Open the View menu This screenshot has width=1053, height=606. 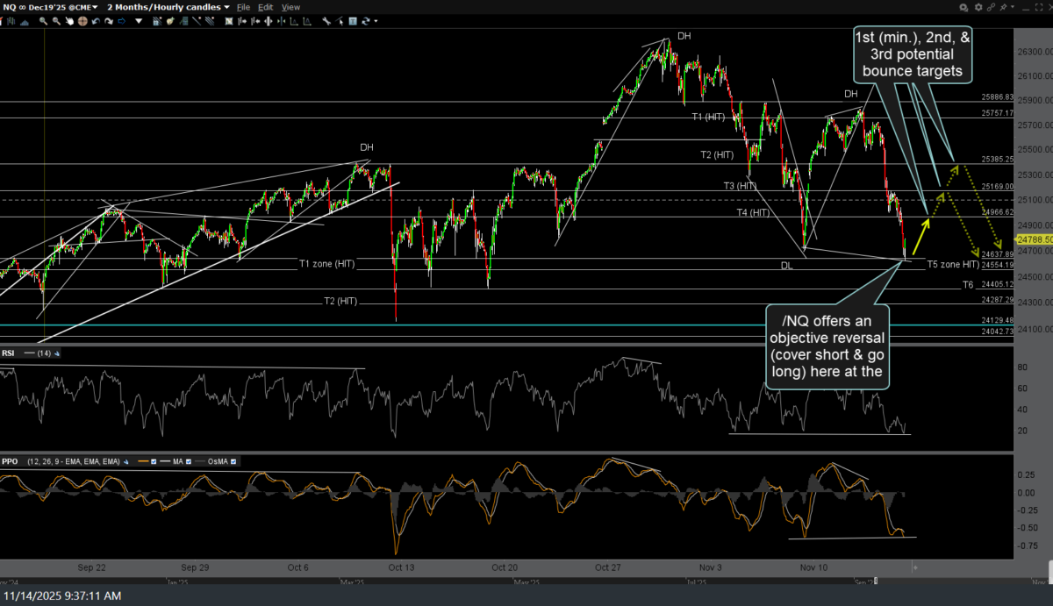(290, 7)
